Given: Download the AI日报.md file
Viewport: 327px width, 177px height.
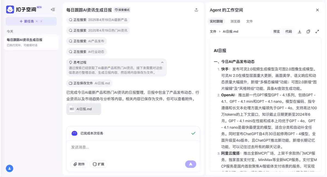Looking at the screenshot, I should (x=299, y=32).
